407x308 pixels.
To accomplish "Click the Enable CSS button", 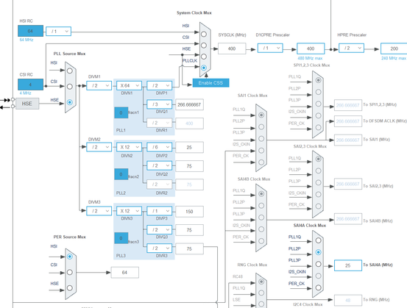I will (210, 83).
